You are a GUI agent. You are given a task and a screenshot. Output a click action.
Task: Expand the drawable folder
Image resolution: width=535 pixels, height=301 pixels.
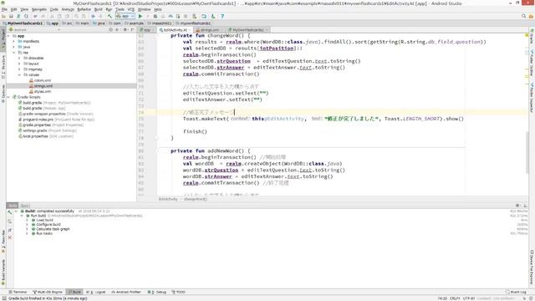19,58
